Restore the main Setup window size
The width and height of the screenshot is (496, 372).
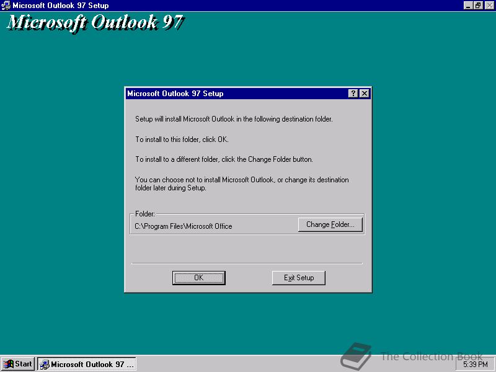coord(478,6)
